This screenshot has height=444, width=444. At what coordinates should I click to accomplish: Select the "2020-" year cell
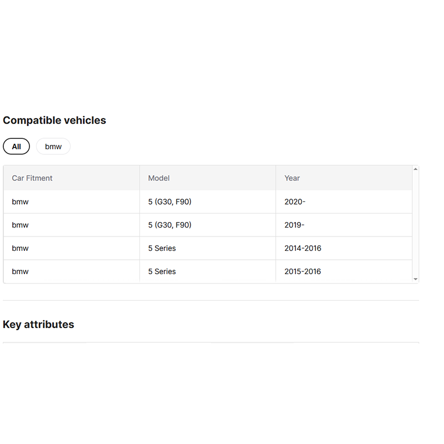(295, 202)
